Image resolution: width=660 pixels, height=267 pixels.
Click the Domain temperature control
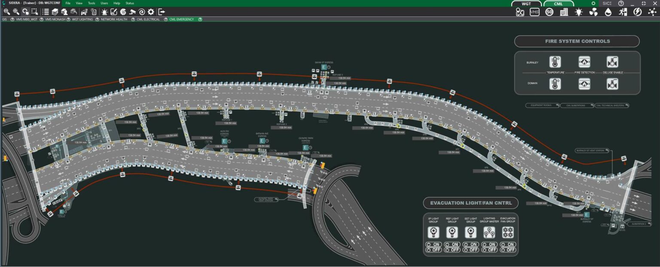[x=556, y=84]
